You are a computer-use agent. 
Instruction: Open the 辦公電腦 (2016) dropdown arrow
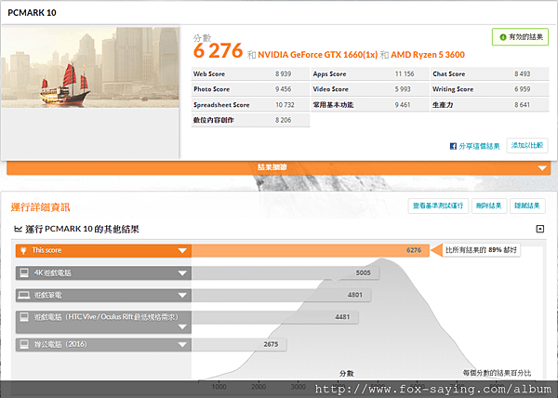pos(182,344)
